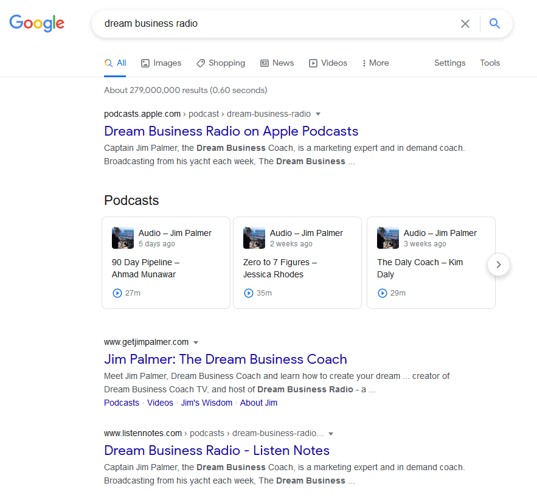Show next podcasts with the carousel arrow

click(x=499, y=265)
